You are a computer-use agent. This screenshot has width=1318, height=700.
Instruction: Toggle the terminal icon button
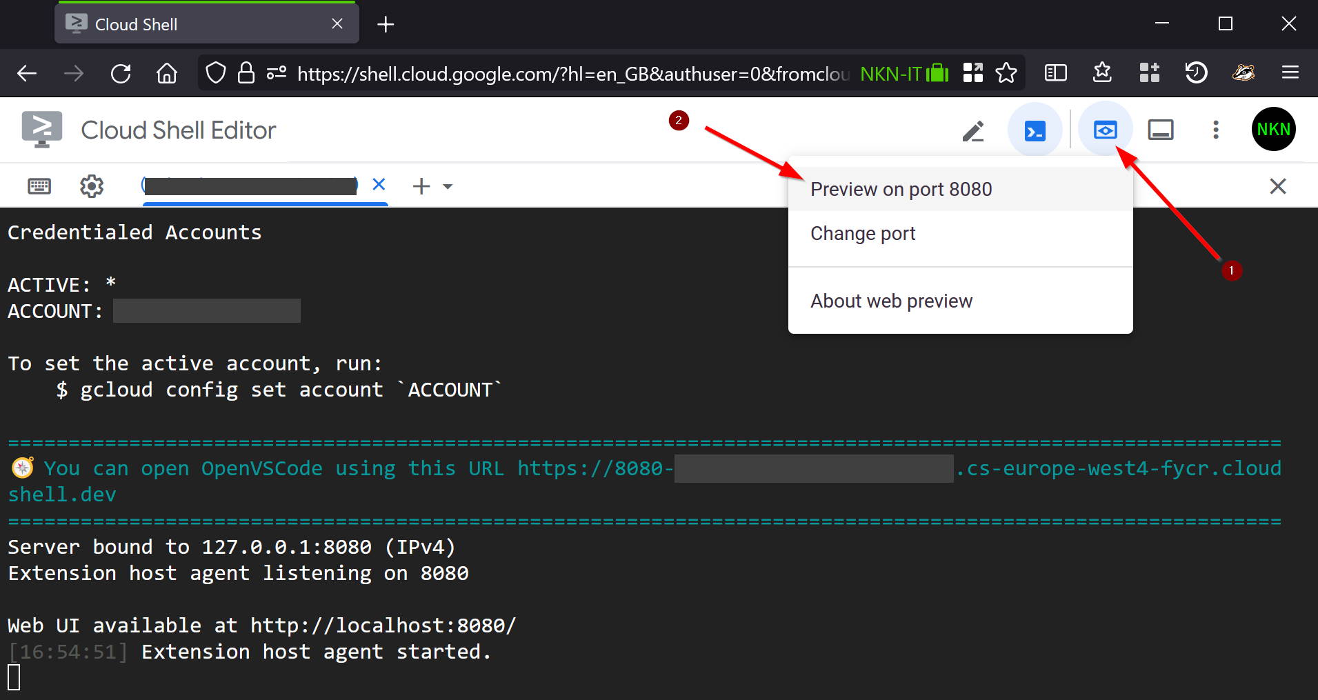point(1035,130)
